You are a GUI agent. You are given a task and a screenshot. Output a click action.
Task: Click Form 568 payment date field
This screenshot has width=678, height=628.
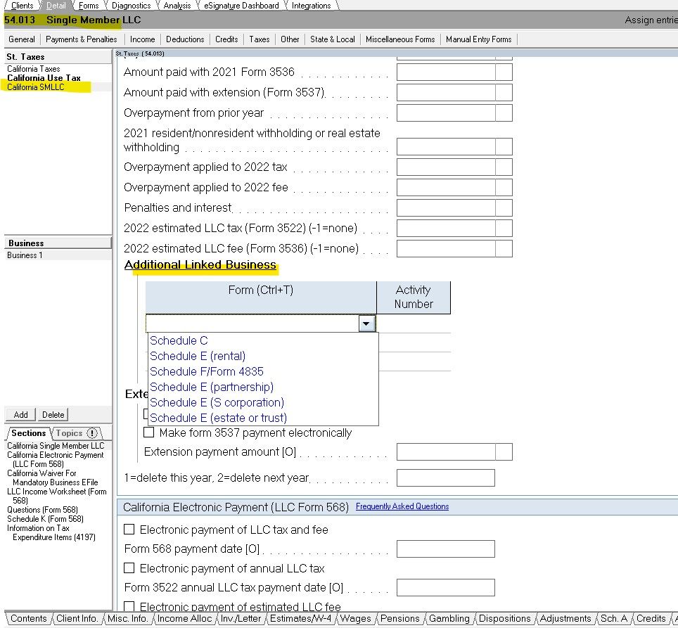[445, 549]
